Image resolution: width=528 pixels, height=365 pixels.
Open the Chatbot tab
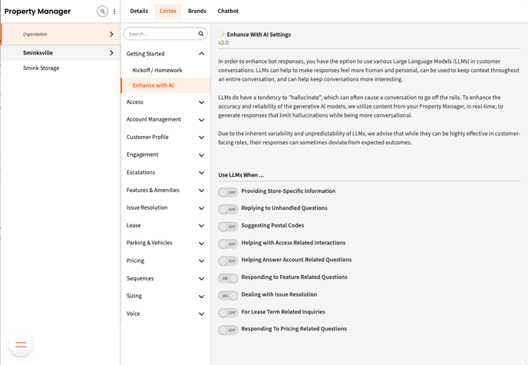coord(228,12)
